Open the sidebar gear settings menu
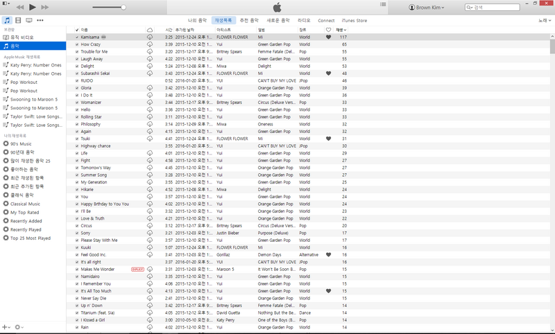Viewport: 555px width, 334px height. (x=19, y=327)
